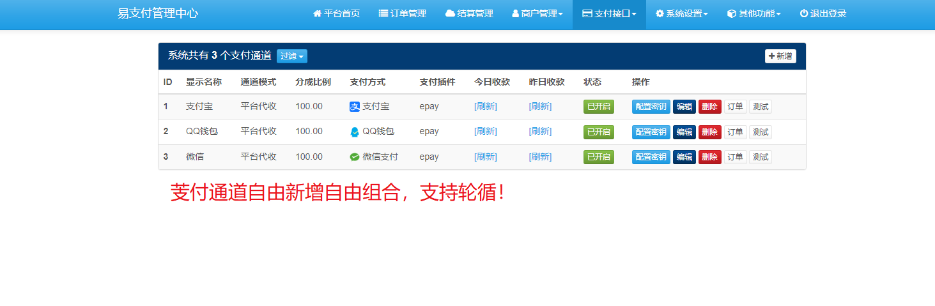Click 100.00 ratio in QQ钱包 row

click(309, 131)
